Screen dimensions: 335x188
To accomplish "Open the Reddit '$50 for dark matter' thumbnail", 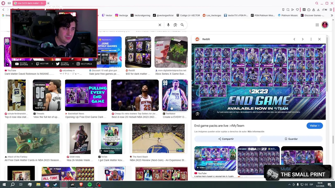I will coord(138,52).
